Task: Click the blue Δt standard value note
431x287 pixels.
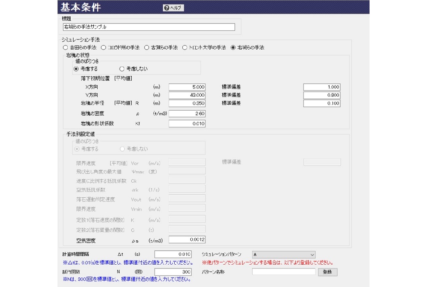Action: click(128, 263)
